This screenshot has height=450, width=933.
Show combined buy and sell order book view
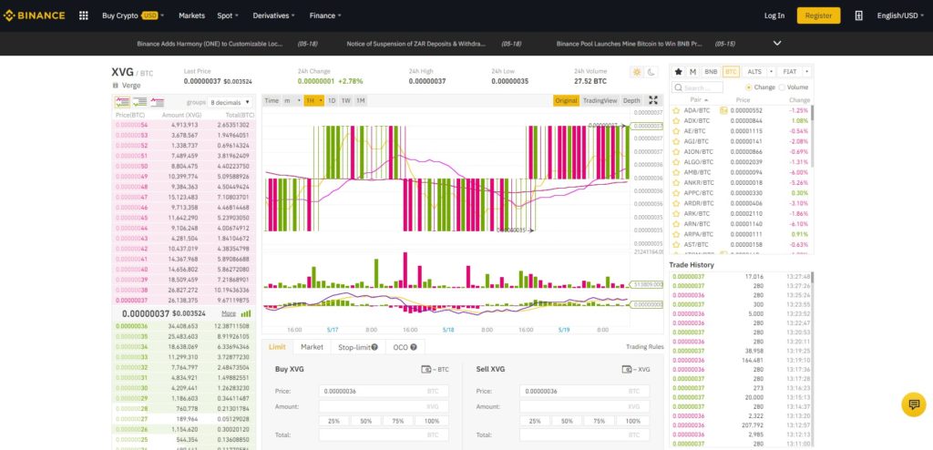[123, 102]
